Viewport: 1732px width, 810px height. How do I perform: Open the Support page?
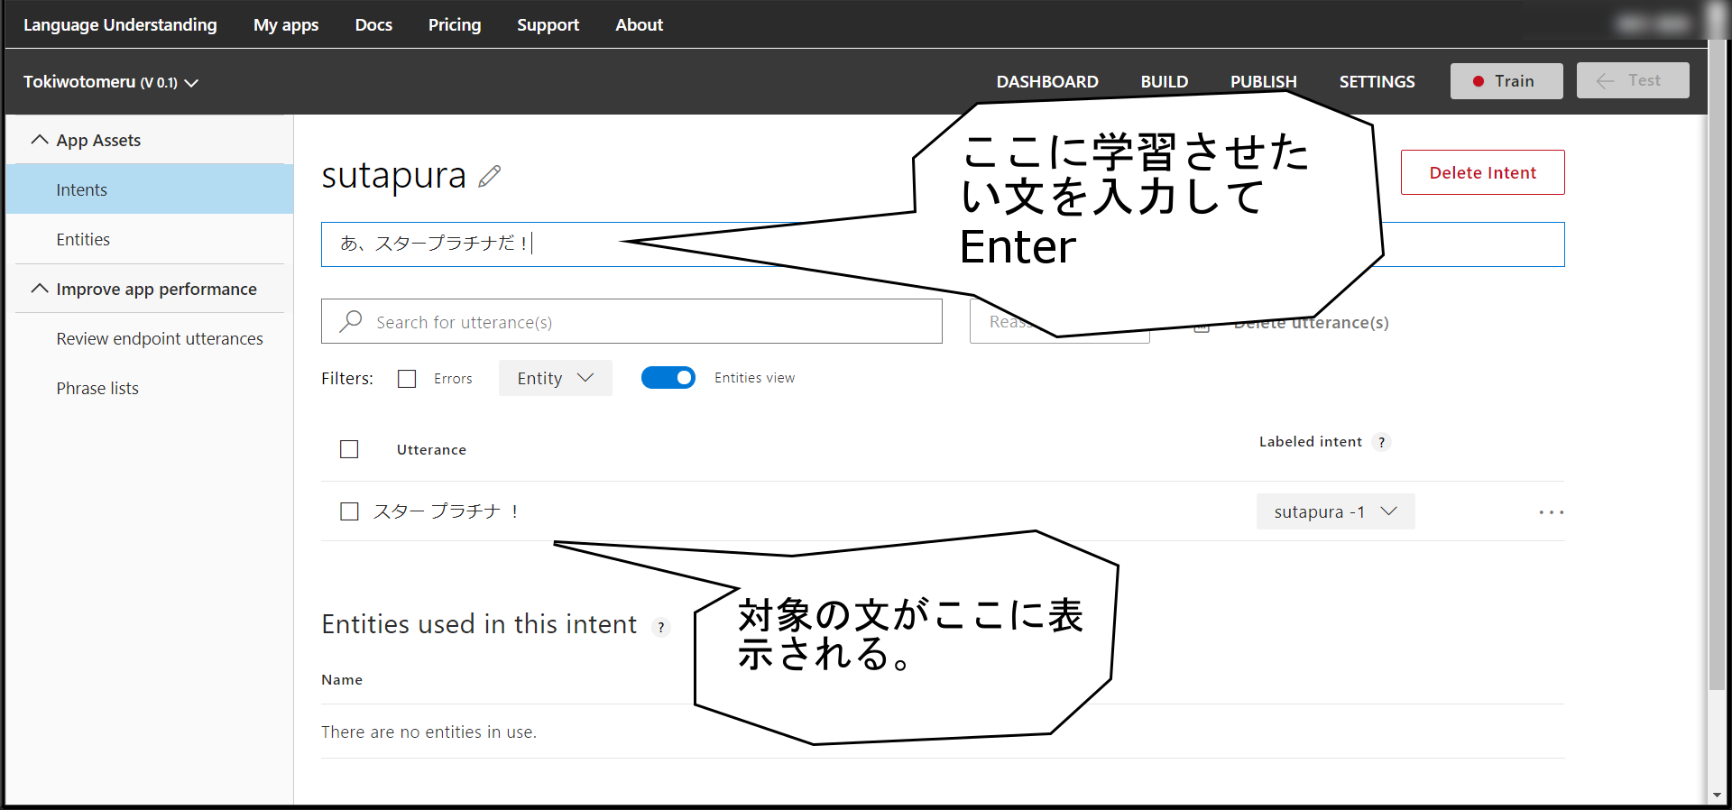548,24
